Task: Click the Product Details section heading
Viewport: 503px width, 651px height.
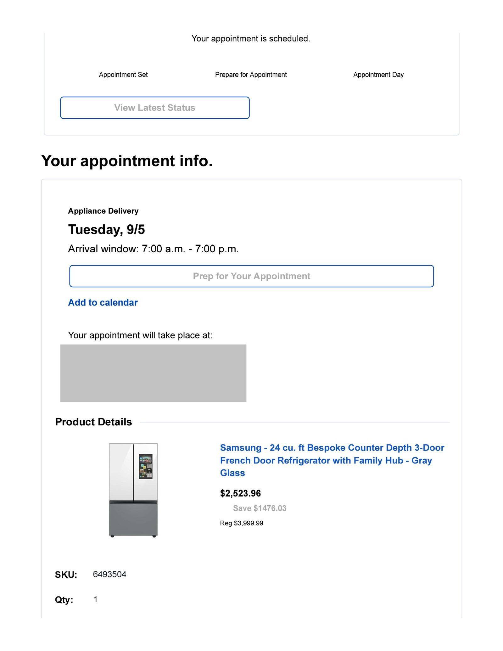Action: 93,422
